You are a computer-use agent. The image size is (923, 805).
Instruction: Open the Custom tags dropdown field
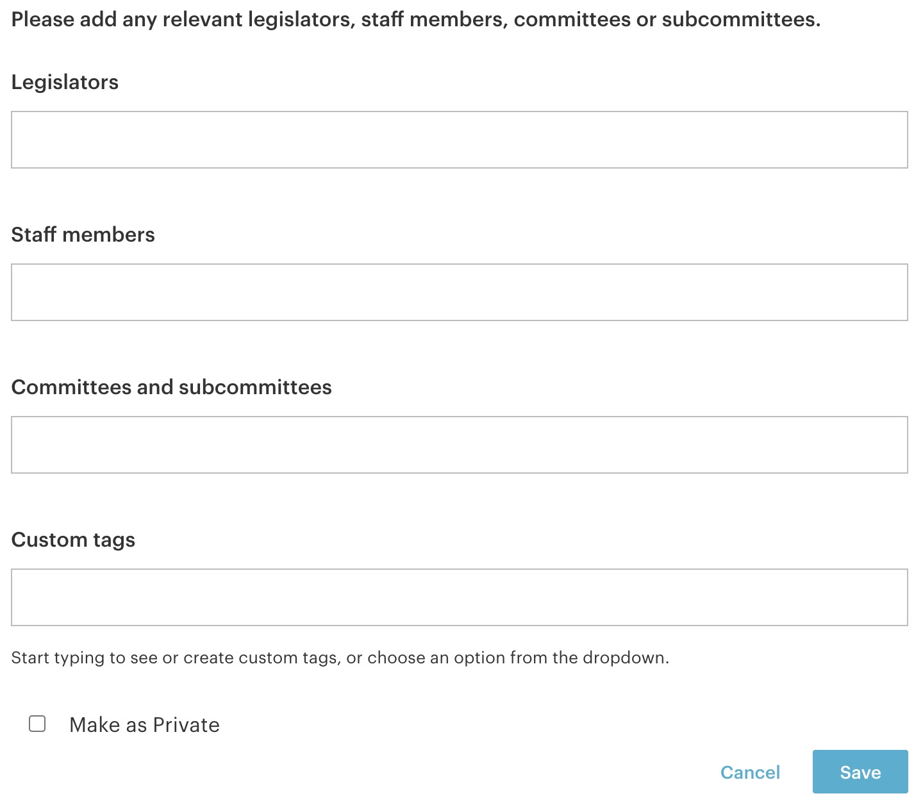coord(459,597)
